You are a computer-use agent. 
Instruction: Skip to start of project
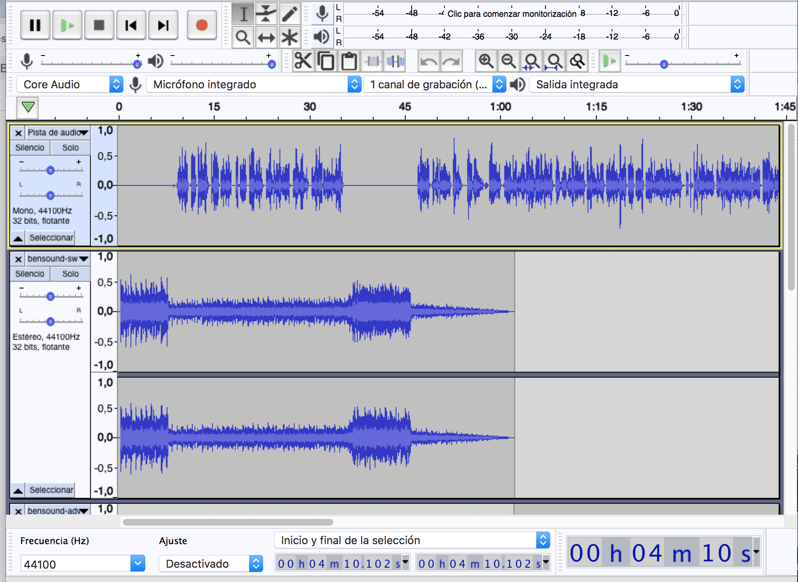click(131, 25)
